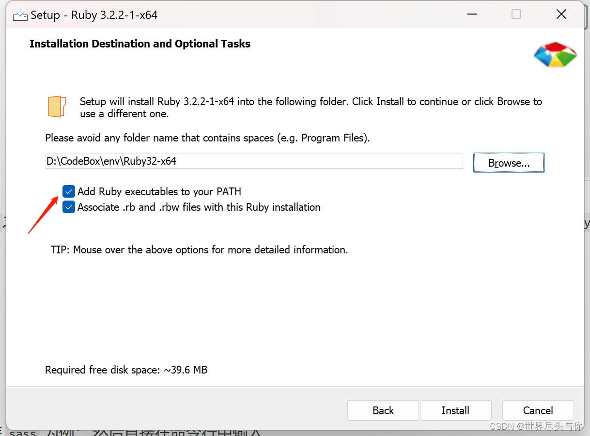Toggle Associate .rb and .rbw files checkbox

point(69,207)
